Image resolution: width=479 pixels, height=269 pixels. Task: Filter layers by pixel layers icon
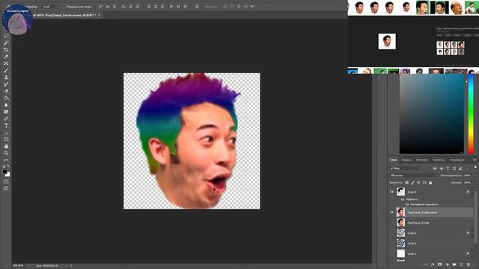pyautogui.click(x=435, y=168)
